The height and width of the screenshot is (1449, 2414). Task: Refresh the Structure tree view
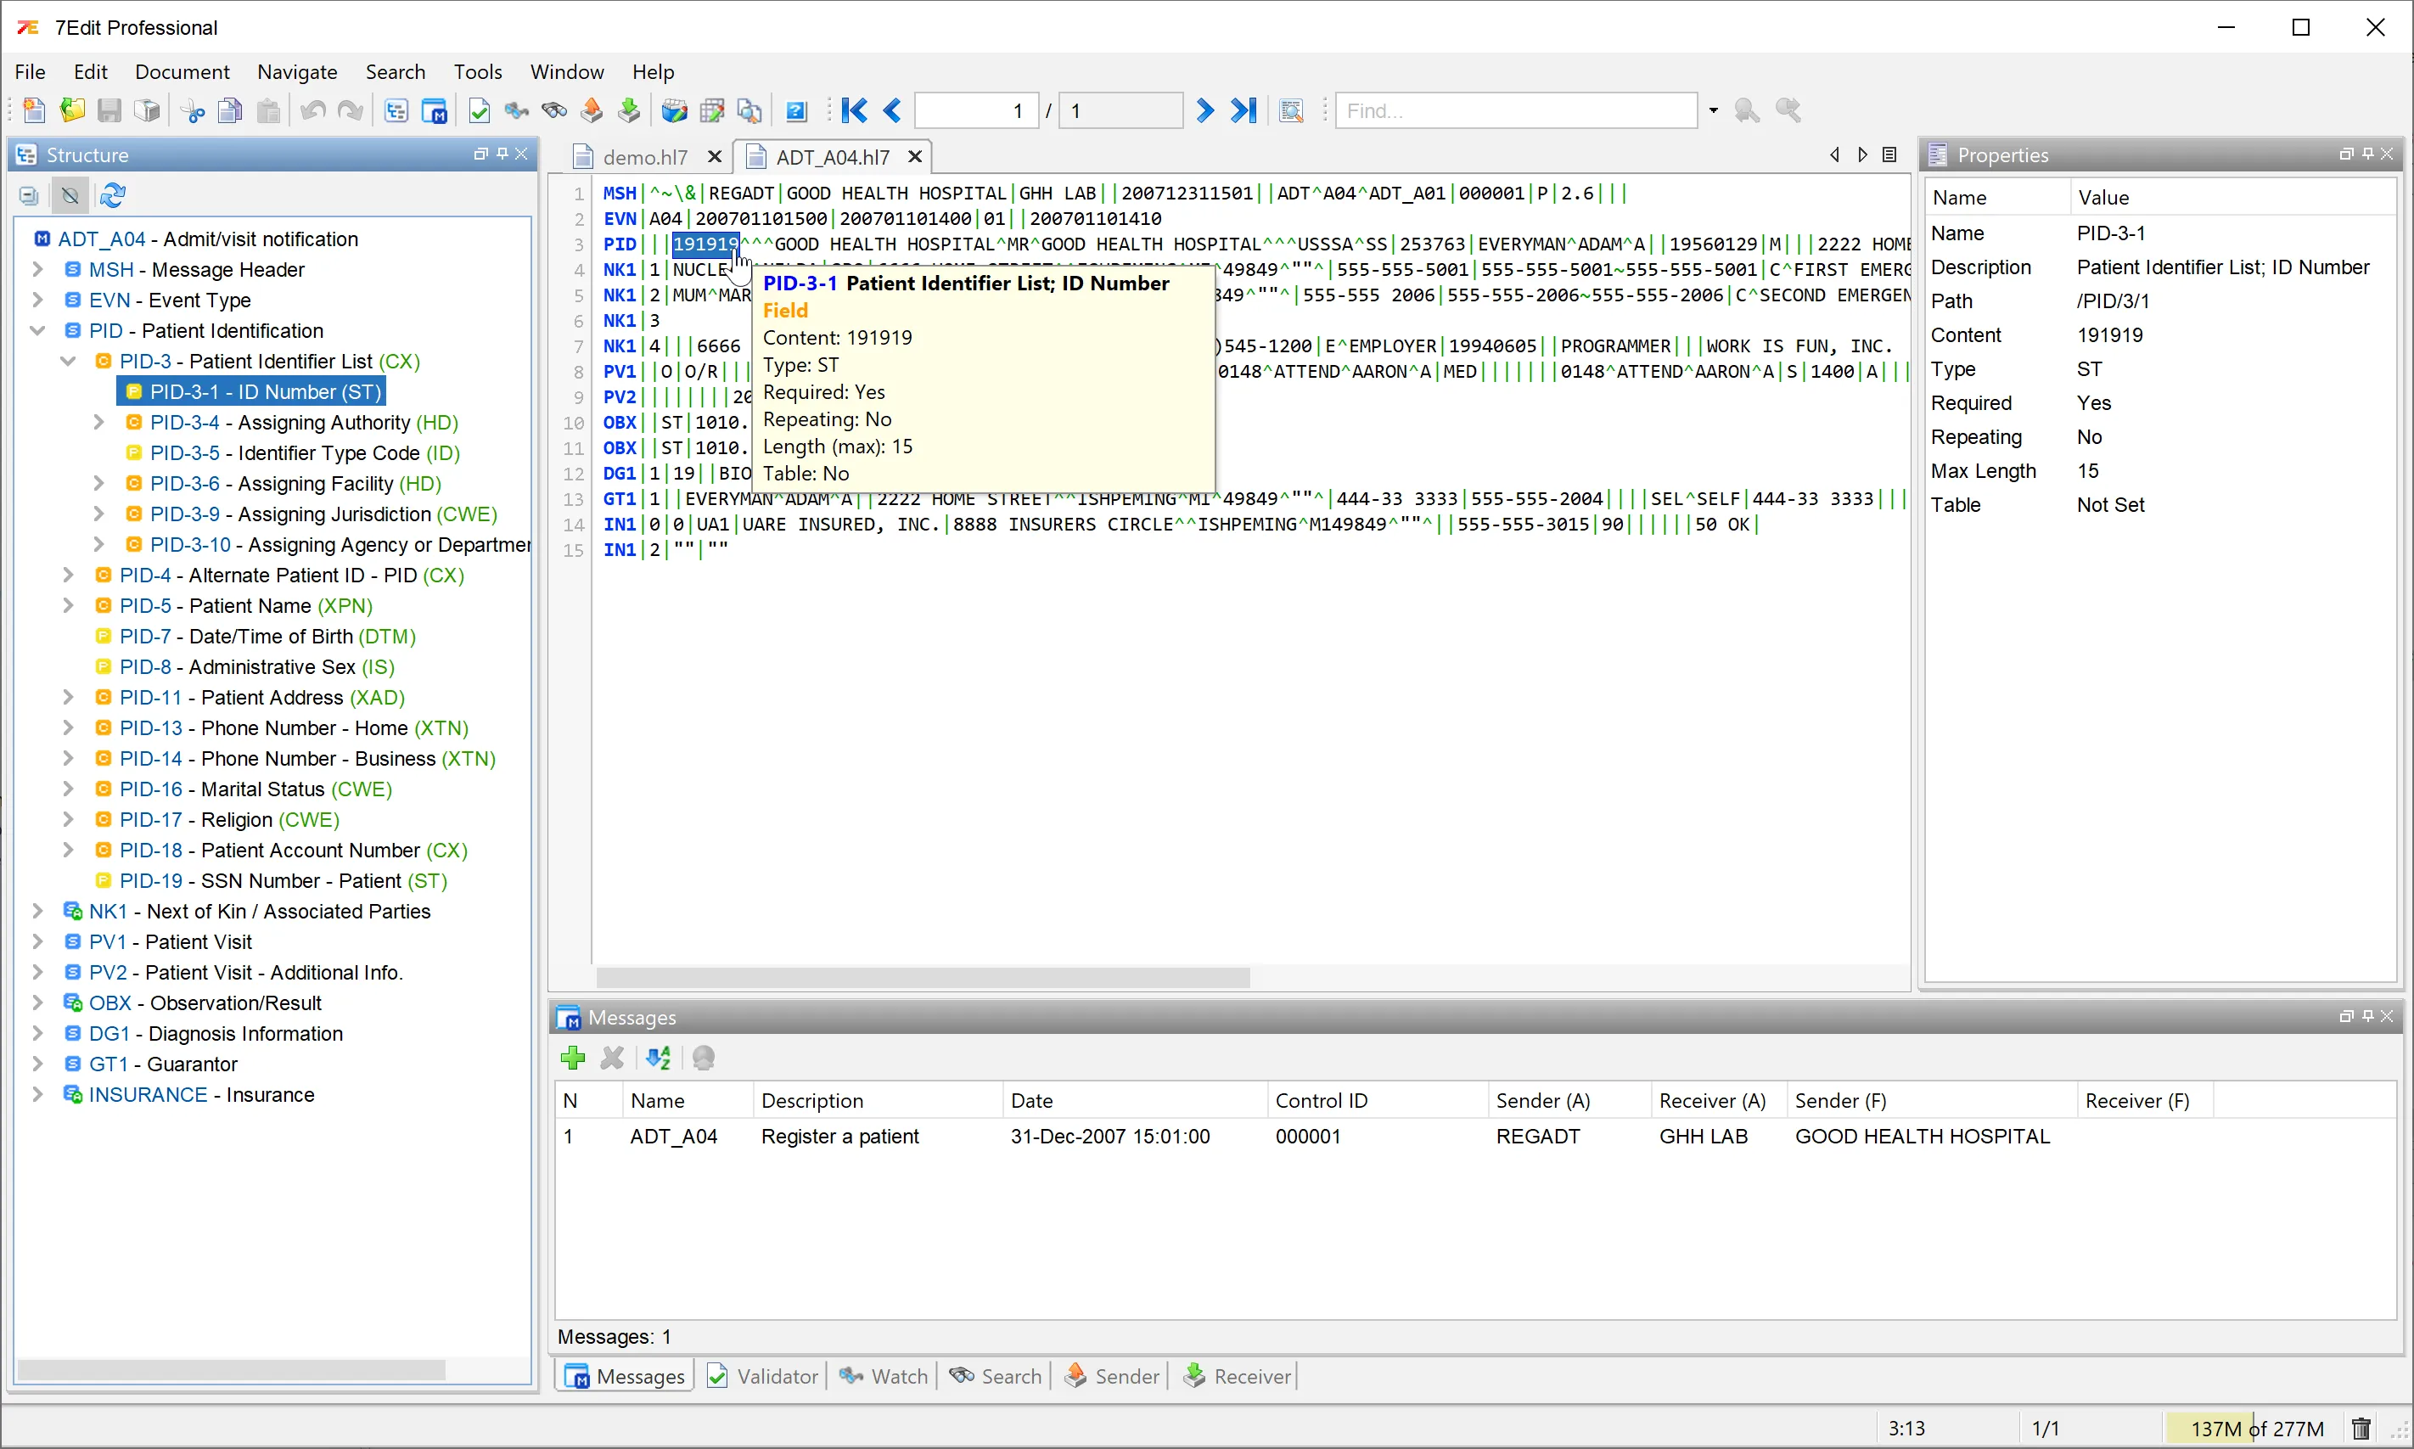tap(112, 195)
